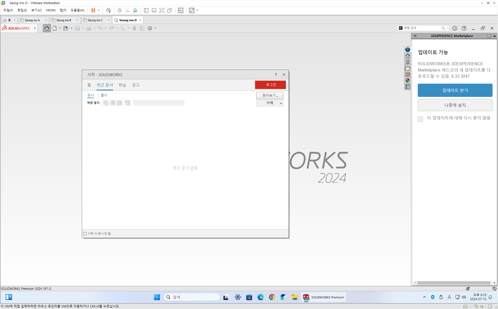Expand the 삭제 dropdown arrow

[281, 103]
